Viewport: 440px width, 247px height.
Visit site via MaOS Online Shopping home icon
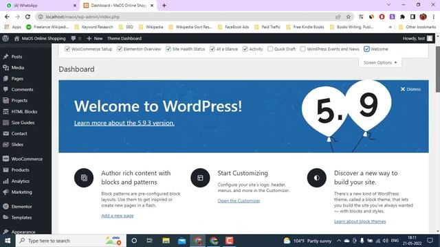pos(16,38)
